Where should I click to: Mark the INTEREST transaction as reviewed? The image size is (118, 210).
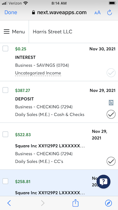111,73
